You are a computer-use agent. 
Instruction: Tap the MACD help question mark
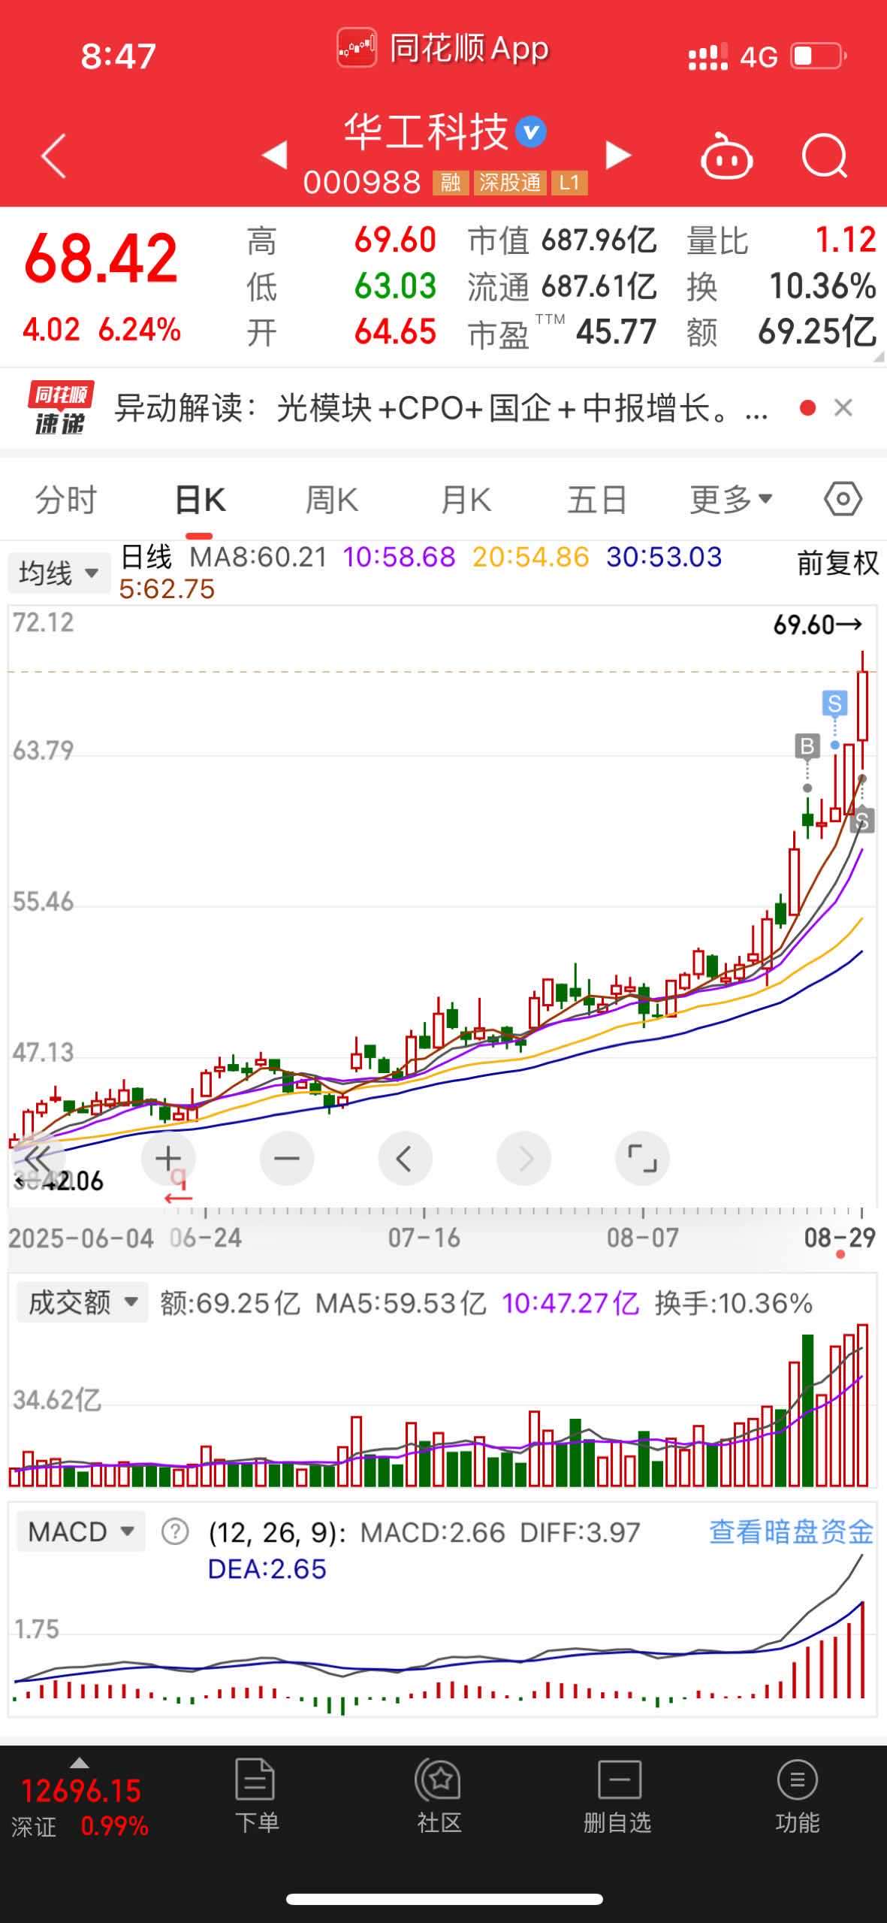tap(175, 1531)
